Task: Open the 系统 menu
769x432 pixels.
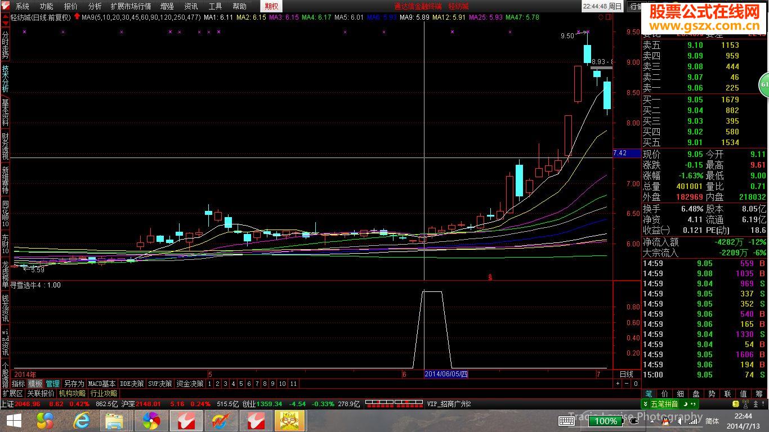Action: 22,6
